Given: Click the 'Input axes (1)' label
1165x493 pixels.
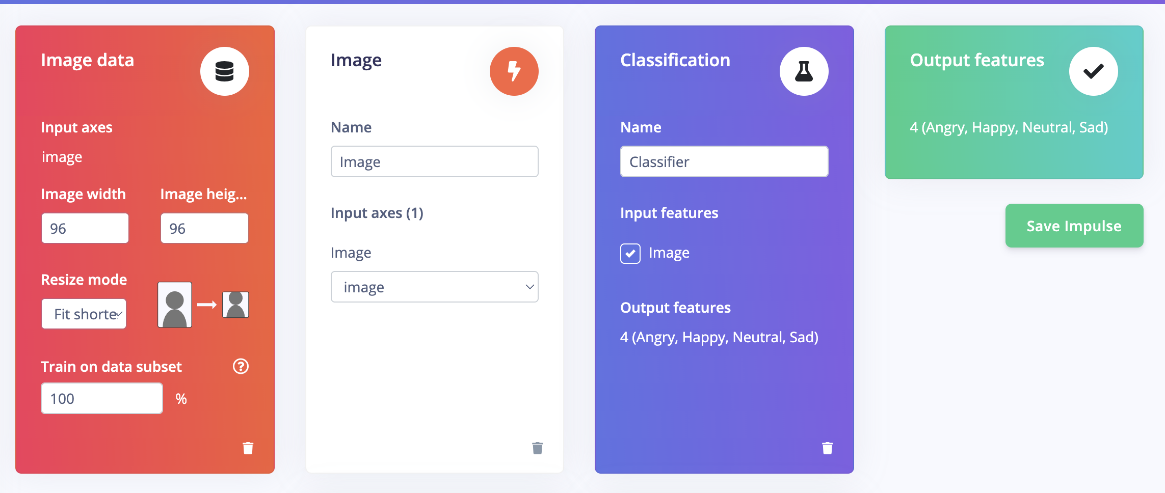Looking at the screenshot, I should [377, 213].
